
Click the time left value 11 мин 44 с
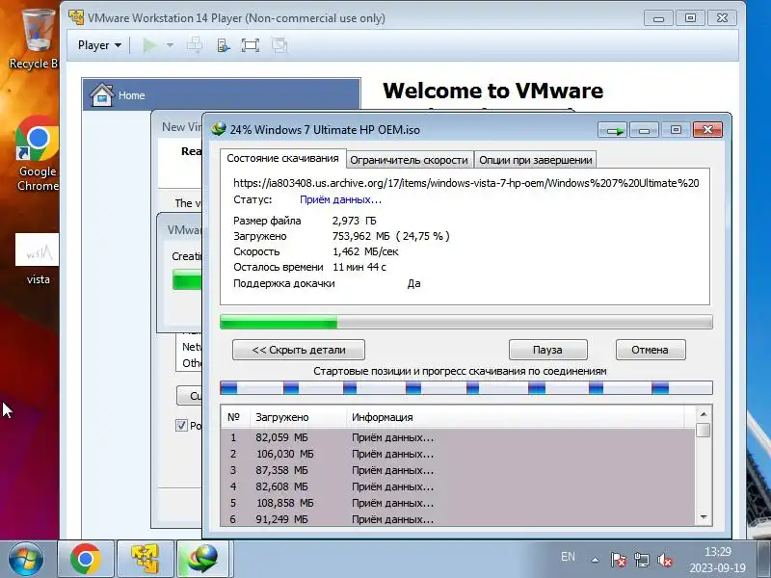tap(359, 267)
